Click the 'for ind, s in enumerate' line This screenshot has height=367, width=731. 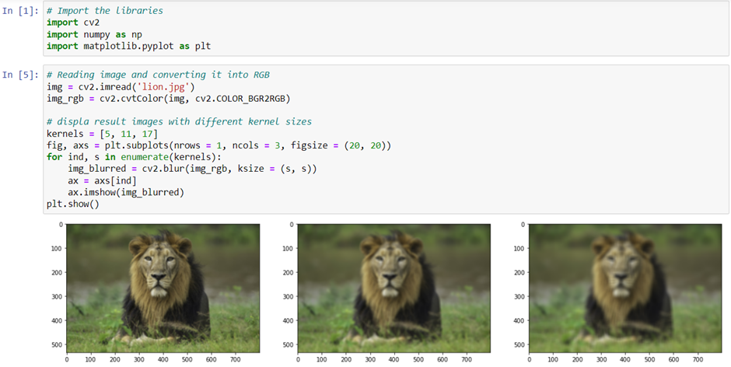coord(135,157)
